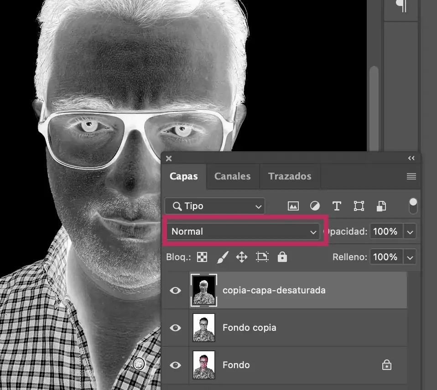Image resolution: width=437 pixels, height=390 pixels.
Task: Hide the Fondo copia layer
Action: 175,328
